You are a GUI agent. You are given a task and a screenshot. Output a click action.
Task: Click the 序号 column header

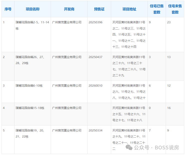click(x=8, y=9)
